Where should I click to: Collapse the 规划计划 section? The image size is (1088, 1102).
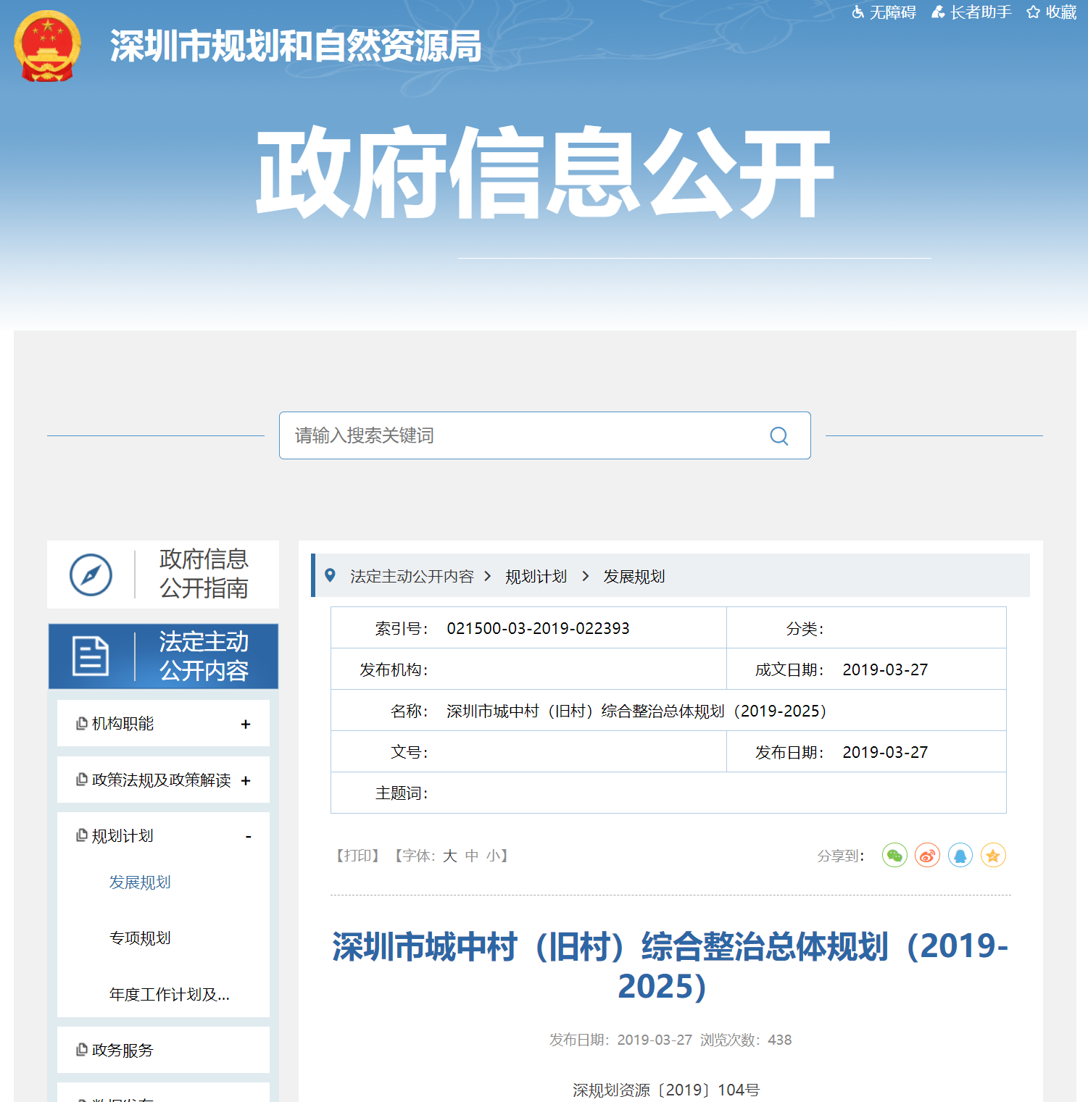248,836
